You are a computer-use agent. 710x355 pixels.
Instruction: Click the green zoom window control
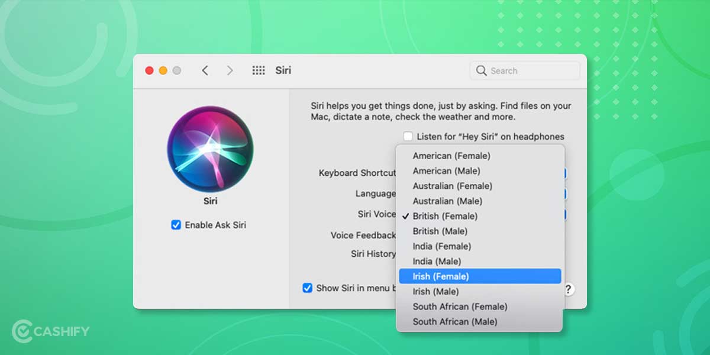(x=176, y=70)
